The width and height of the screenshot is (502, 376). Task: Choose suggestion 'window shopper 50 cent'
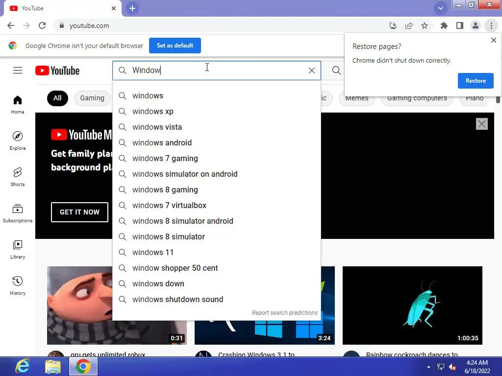(x=216, y=268)
